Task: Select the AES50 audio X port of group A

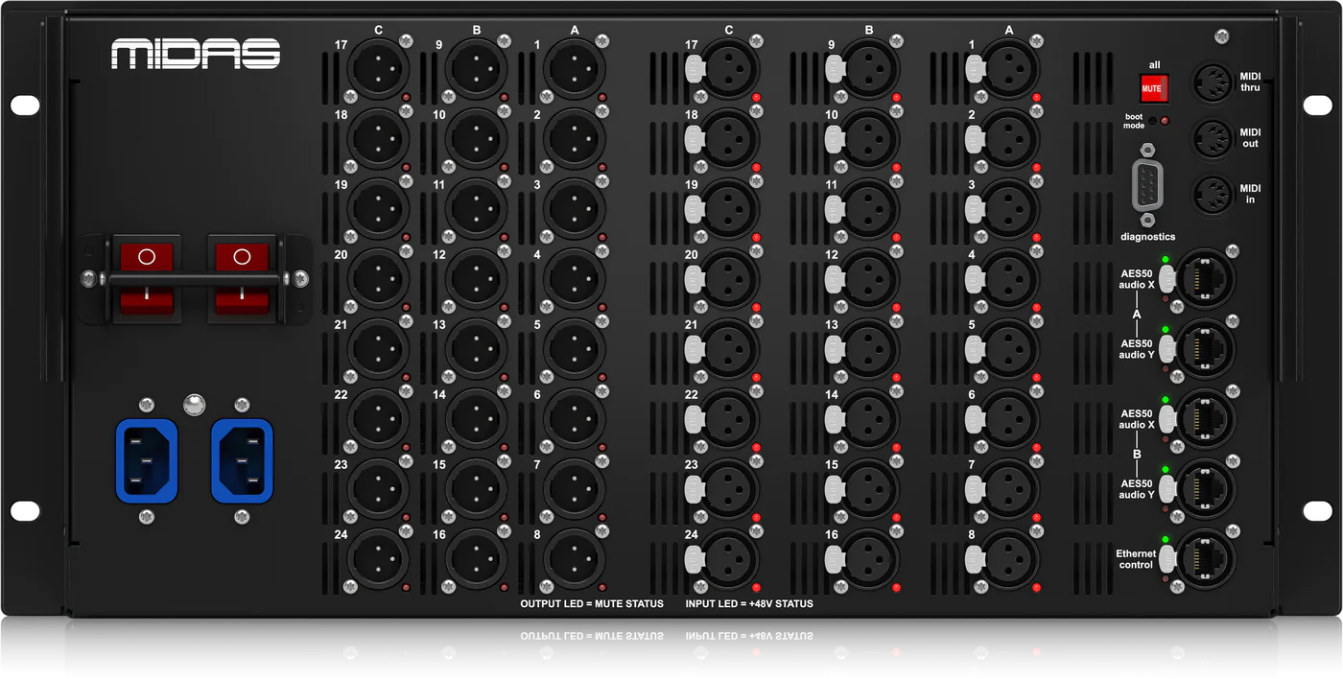Action: [x=1206, y=278]
